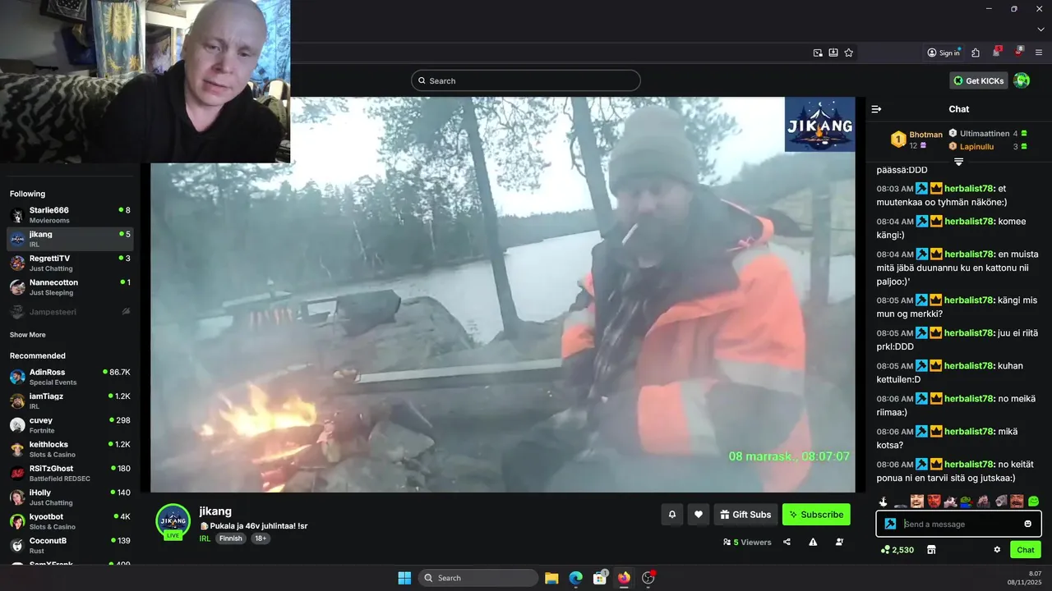Open Firefox picture-in-picture icon in address bar
1052x591 pixels.
click(818, 53)
